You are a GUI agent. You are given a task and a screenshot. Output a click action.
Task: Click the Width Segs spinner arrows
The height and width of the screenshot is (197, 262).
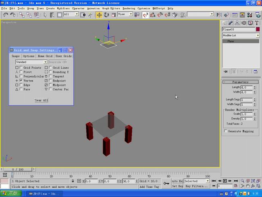pos(254,105)
